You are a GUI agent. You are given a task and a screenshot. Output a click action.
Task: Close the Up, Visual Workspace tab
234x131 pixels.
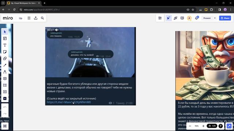pos(39,3)
